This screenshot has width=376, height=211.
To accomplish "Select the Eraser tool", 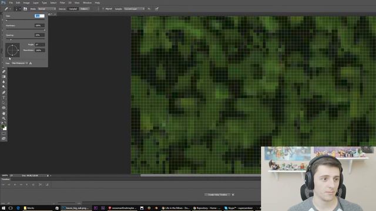I will pos(4,72).
